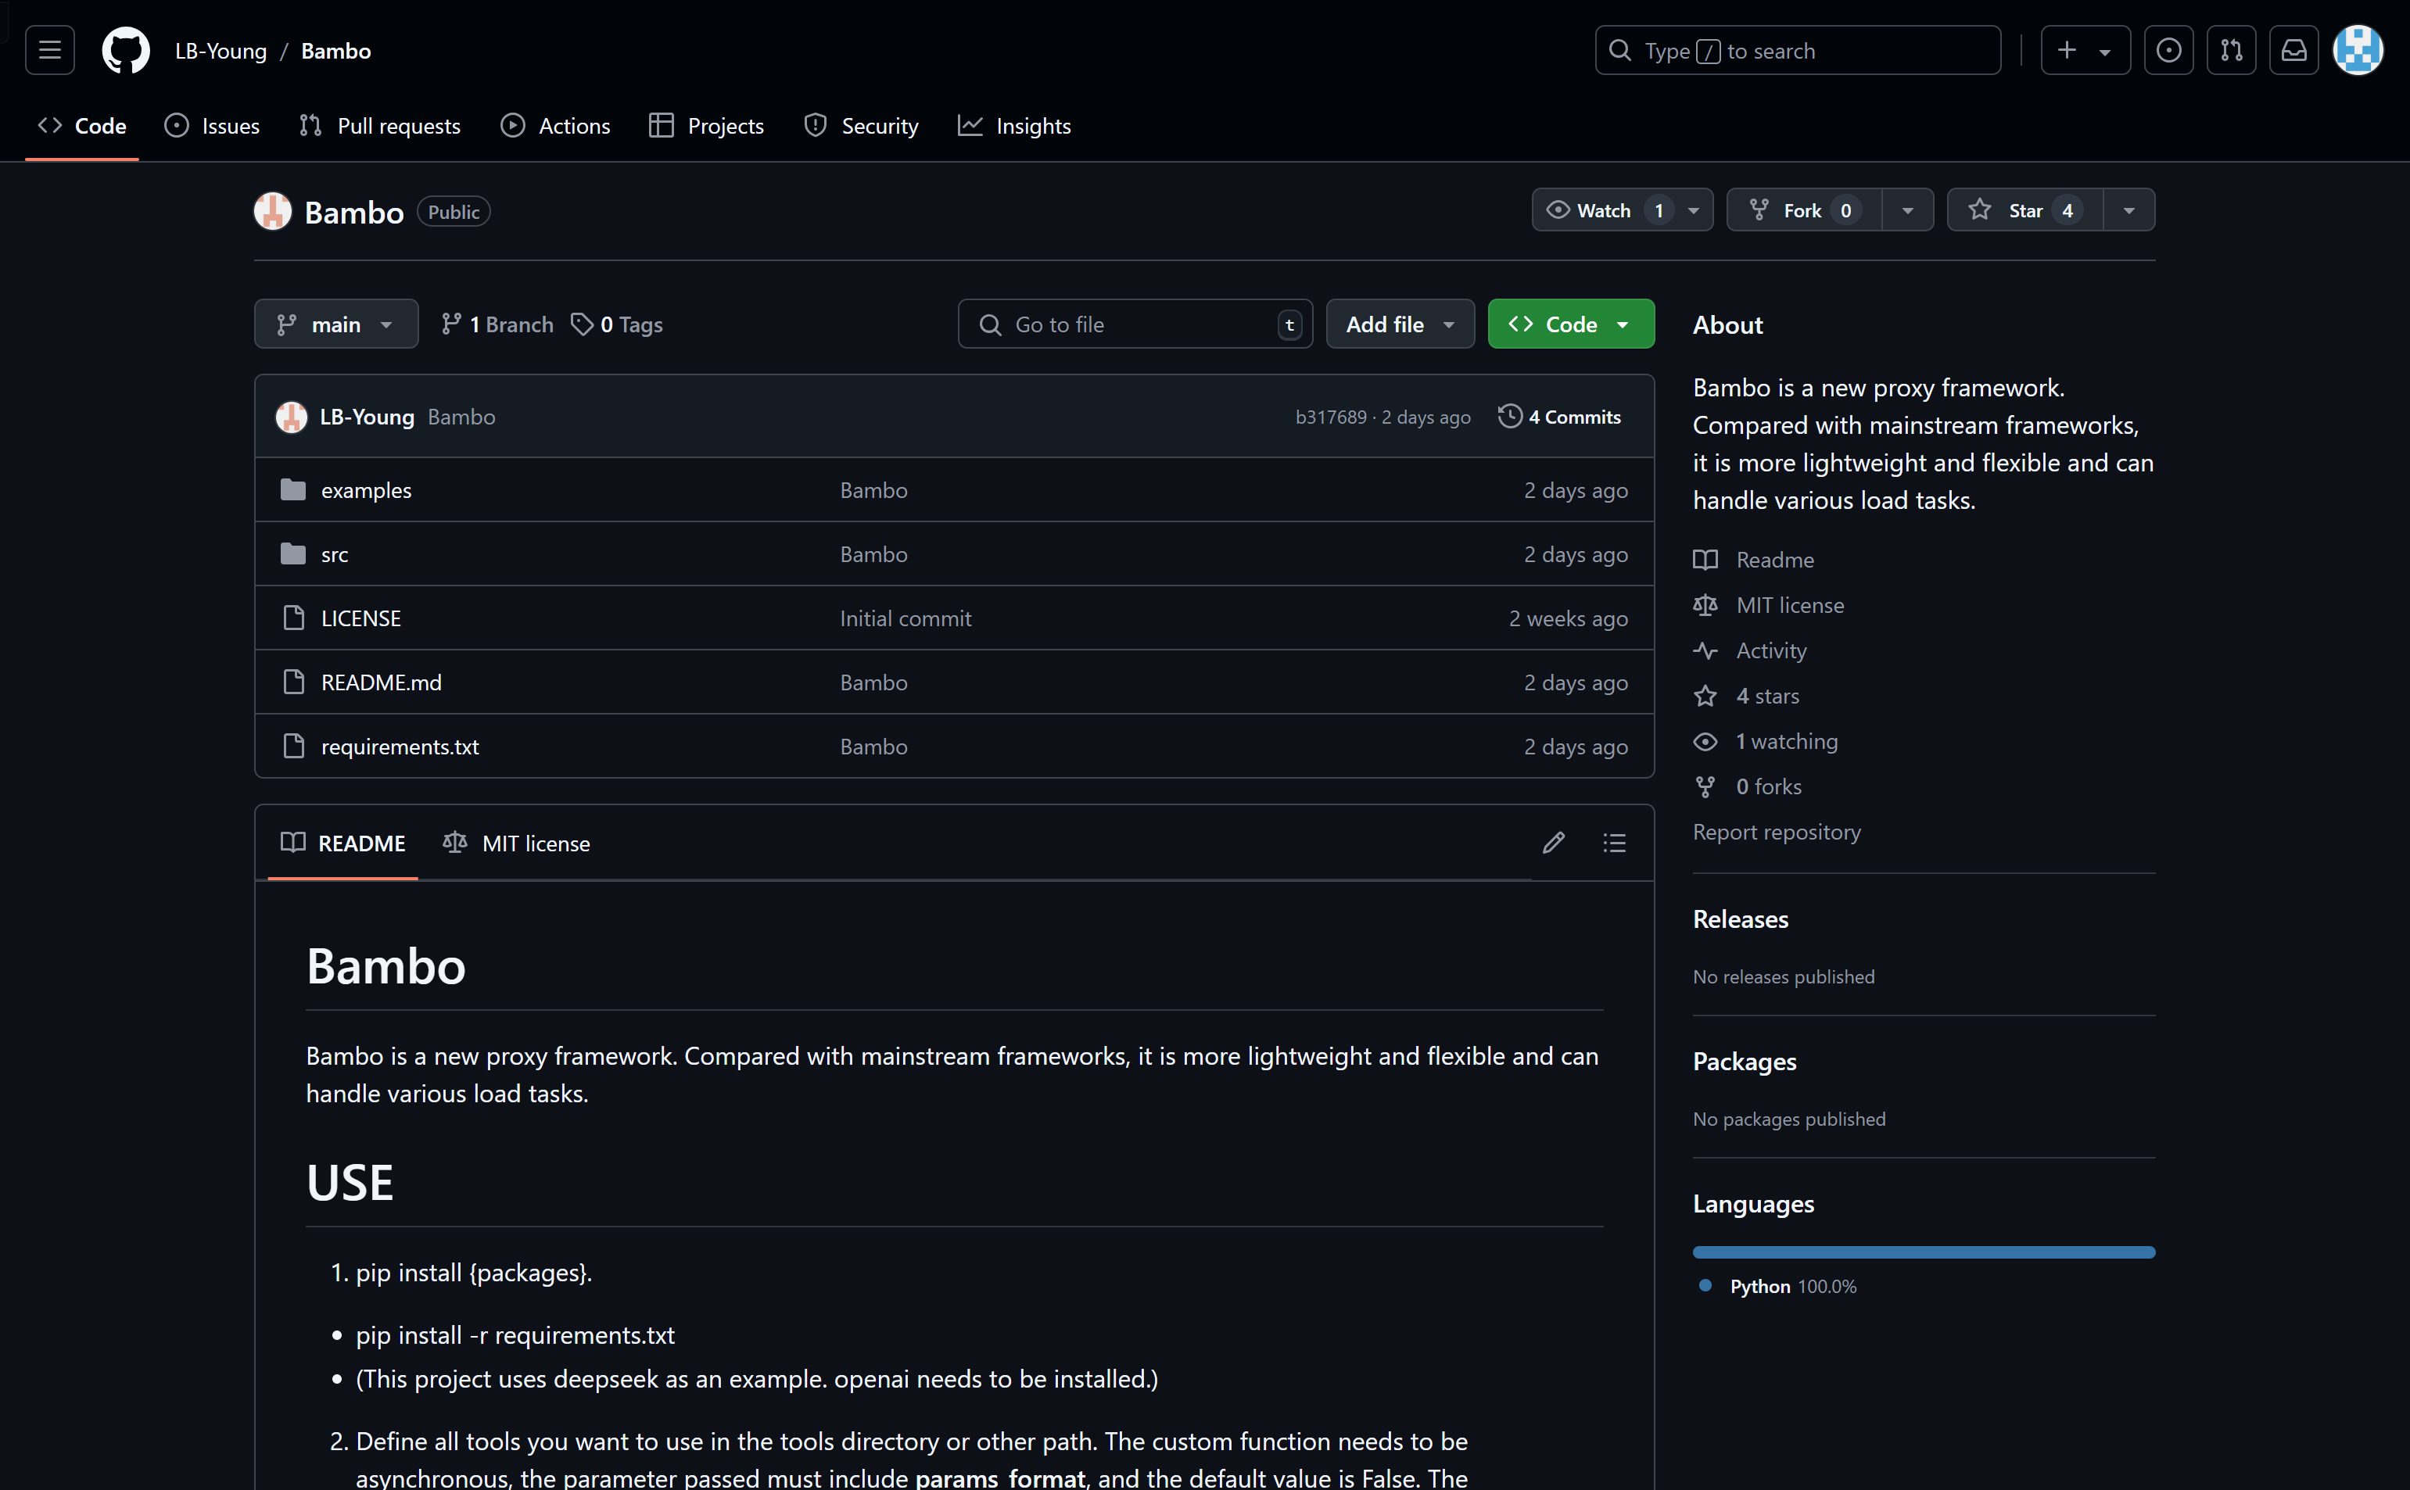Screen dimensions: 2410x1490
Task: Fork the Bambo repository
Action: [x=1804, y=210]
